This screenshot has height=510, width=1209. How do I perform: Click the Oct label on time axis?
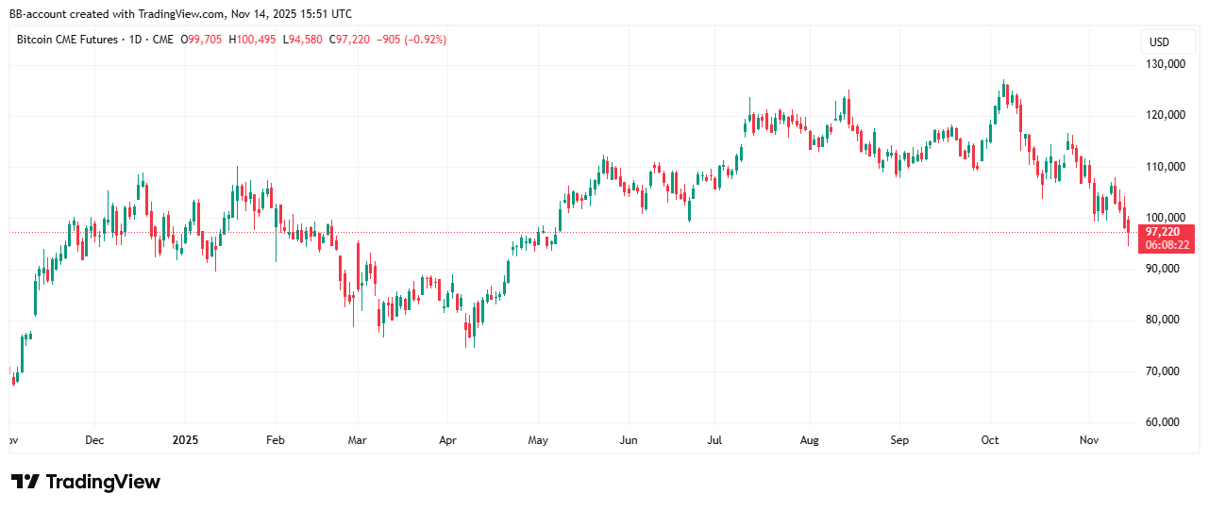tap(990, 440)
